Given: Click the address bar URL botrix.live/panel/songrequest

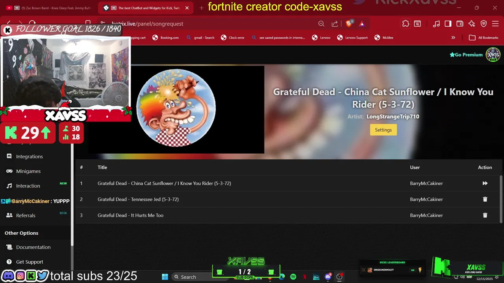Looking at the screenshot, I should pos(147,24).
